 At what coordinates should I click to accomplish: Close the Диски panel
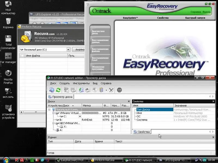[129, 101]
